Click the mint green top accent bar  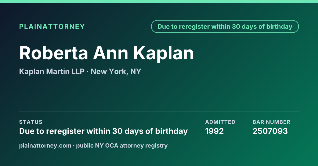(x=159, y=2)
